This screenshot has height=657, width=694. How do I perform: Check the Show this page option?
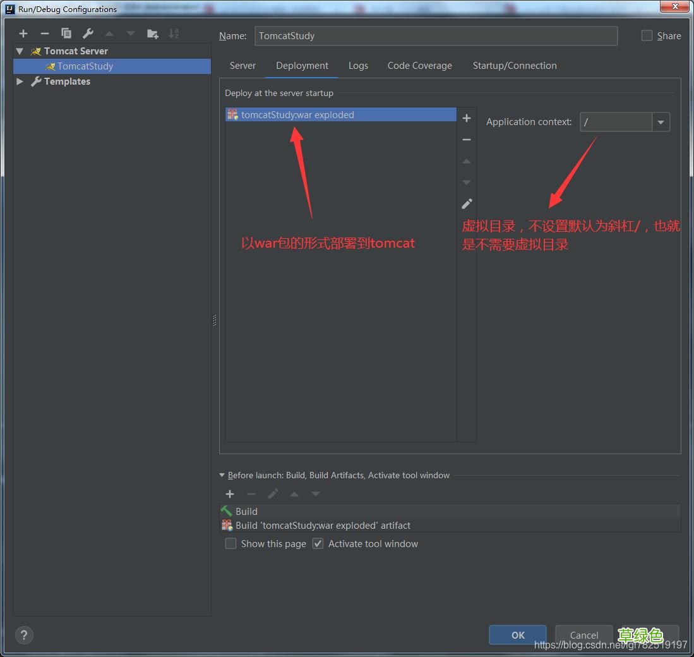coord(231,544)
